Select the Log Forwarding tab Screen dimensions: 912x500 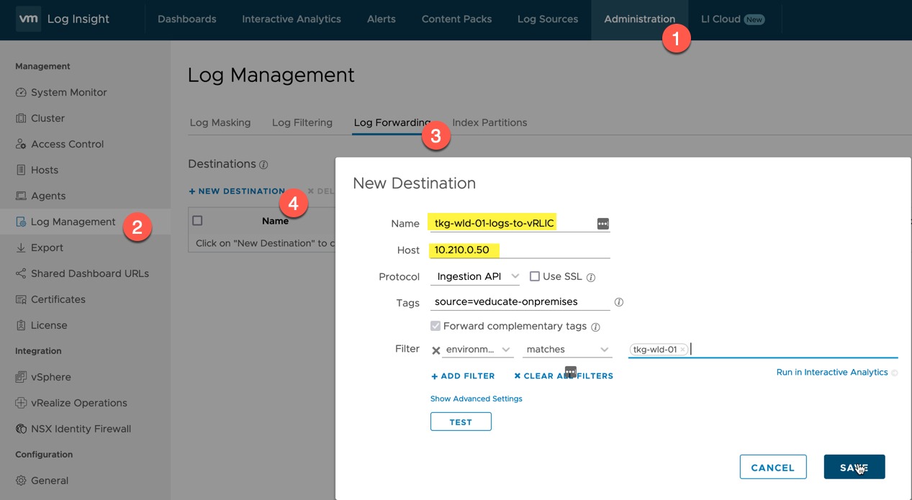(x=392, y=123)
